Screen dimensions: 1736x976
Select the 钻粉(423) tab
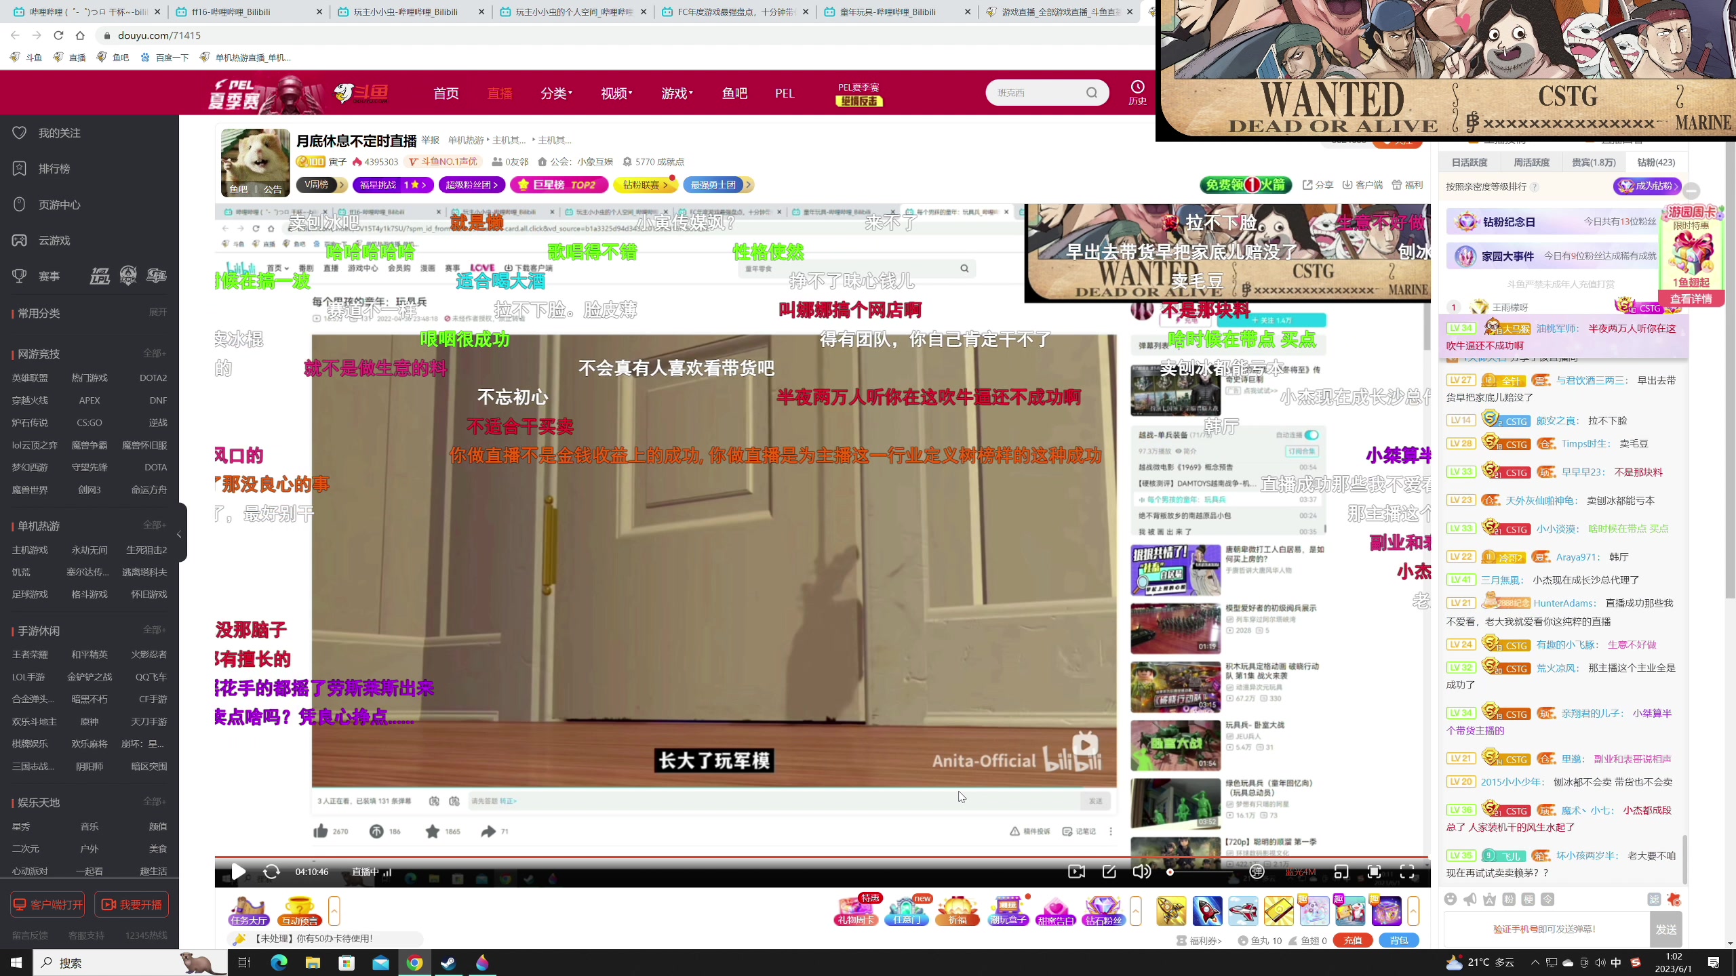click(1656, 163)
